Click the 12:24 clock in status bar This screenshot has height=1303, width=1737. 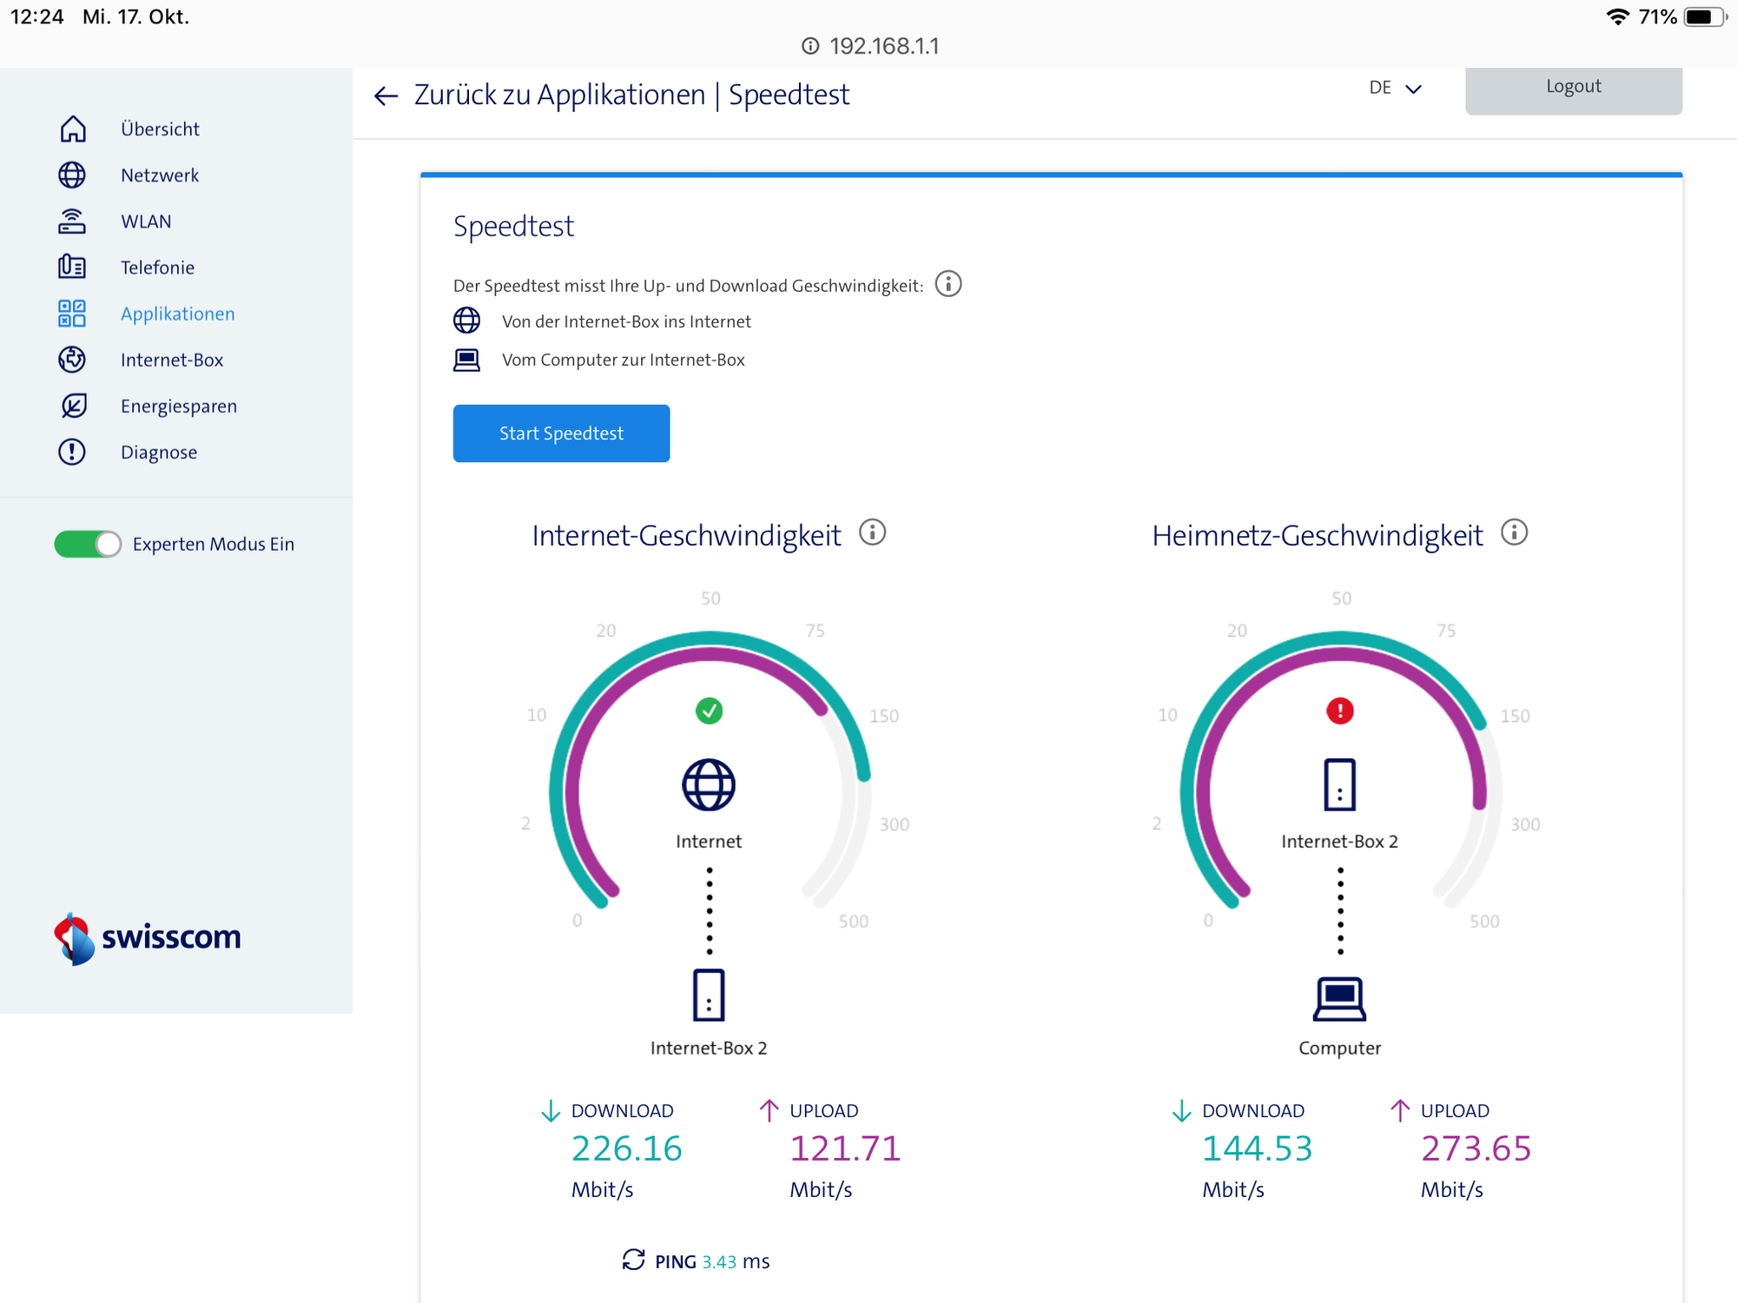37,17
